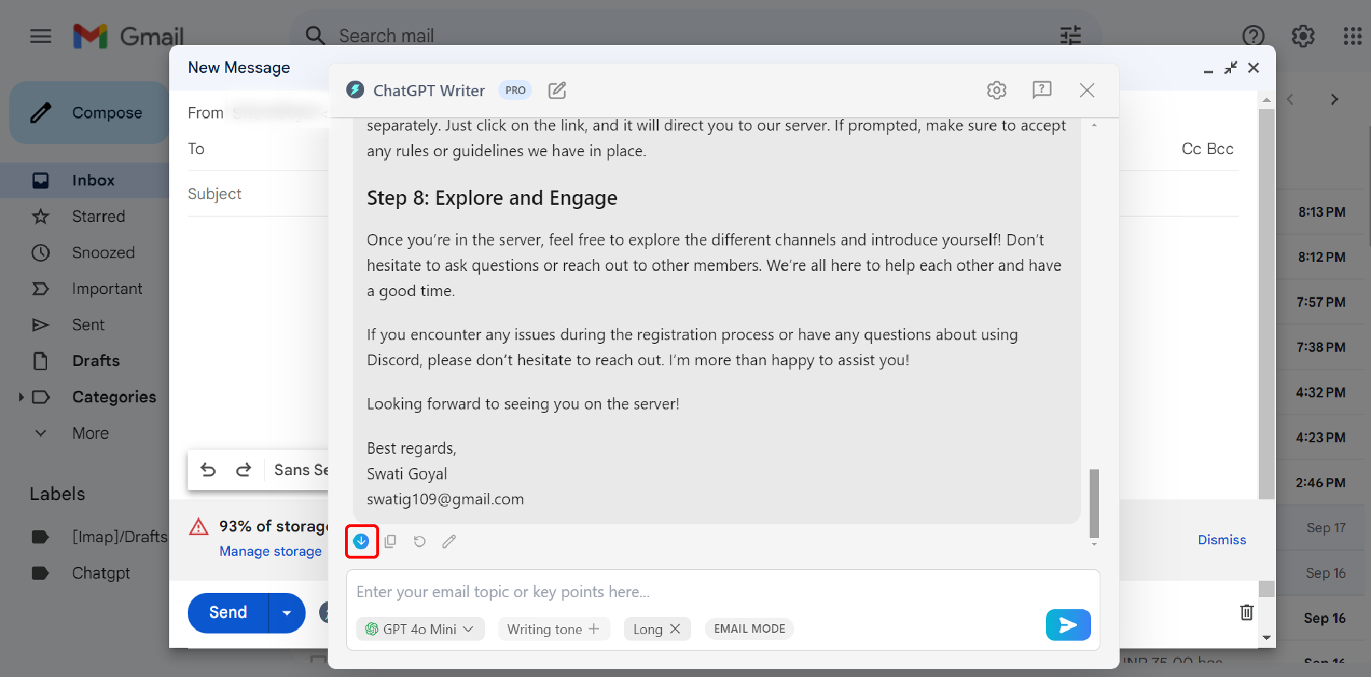
Task: Open email dated Sep 17
Action: (x=1322, y=527)
